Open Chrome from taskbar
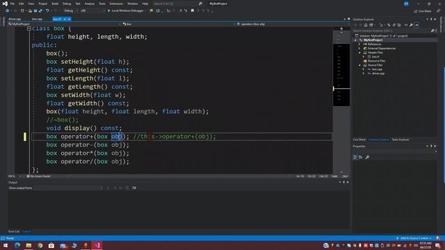445x250 pixels. tap(40, 245)
